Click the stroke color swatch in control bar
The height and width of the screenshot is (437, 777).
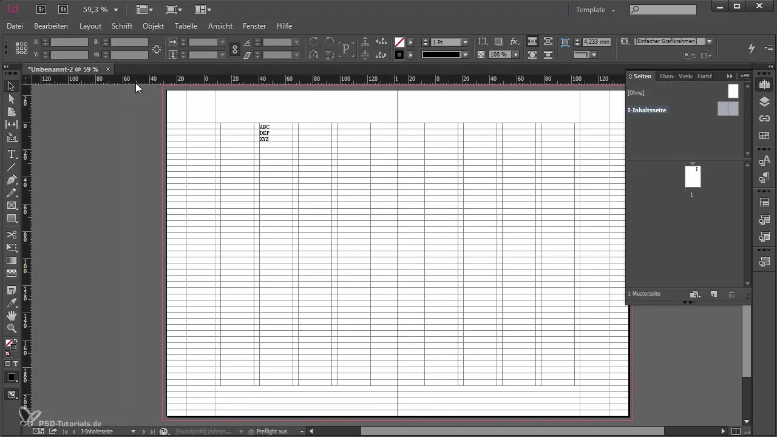(399, 55)
